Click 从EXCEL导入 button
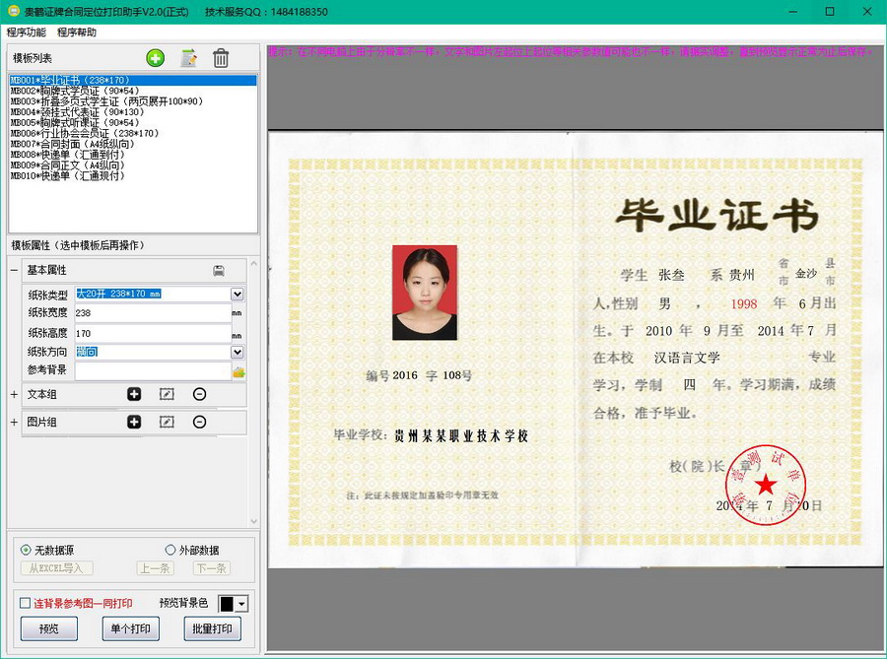The width and height of the screenshot is (887, 659). coord(56,568)
